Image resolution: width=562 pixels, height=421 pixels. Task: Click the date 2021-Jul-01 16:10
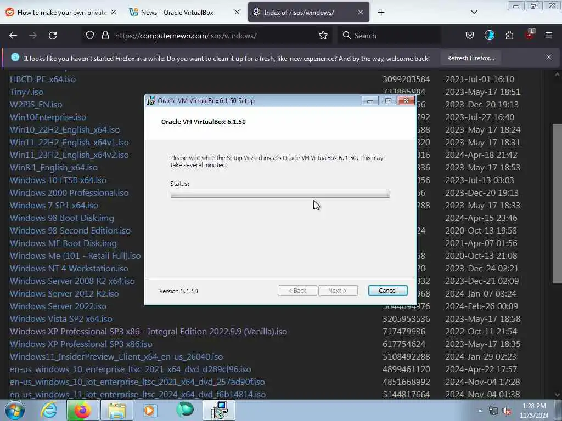coord(480,79)
